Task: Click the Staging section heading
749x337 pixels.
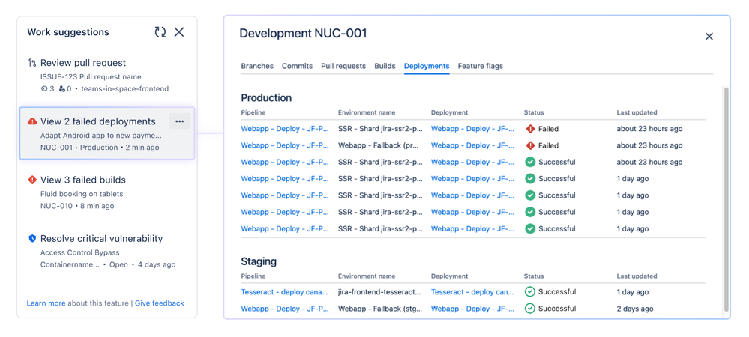Action: point(259,261)
